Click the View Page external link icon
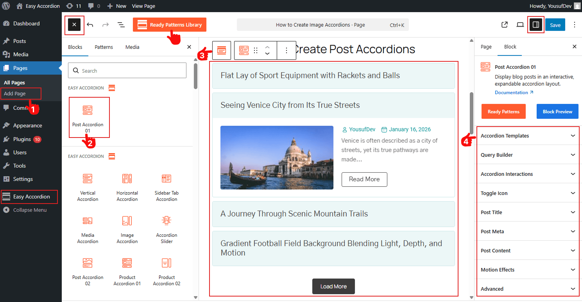 pyautogui.click(x=505, y=25)
